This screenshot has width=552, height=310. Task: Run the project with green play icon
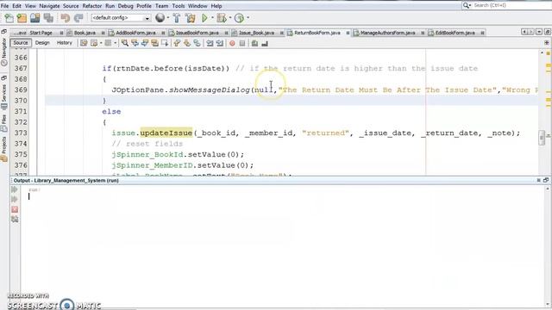(204, 18)
